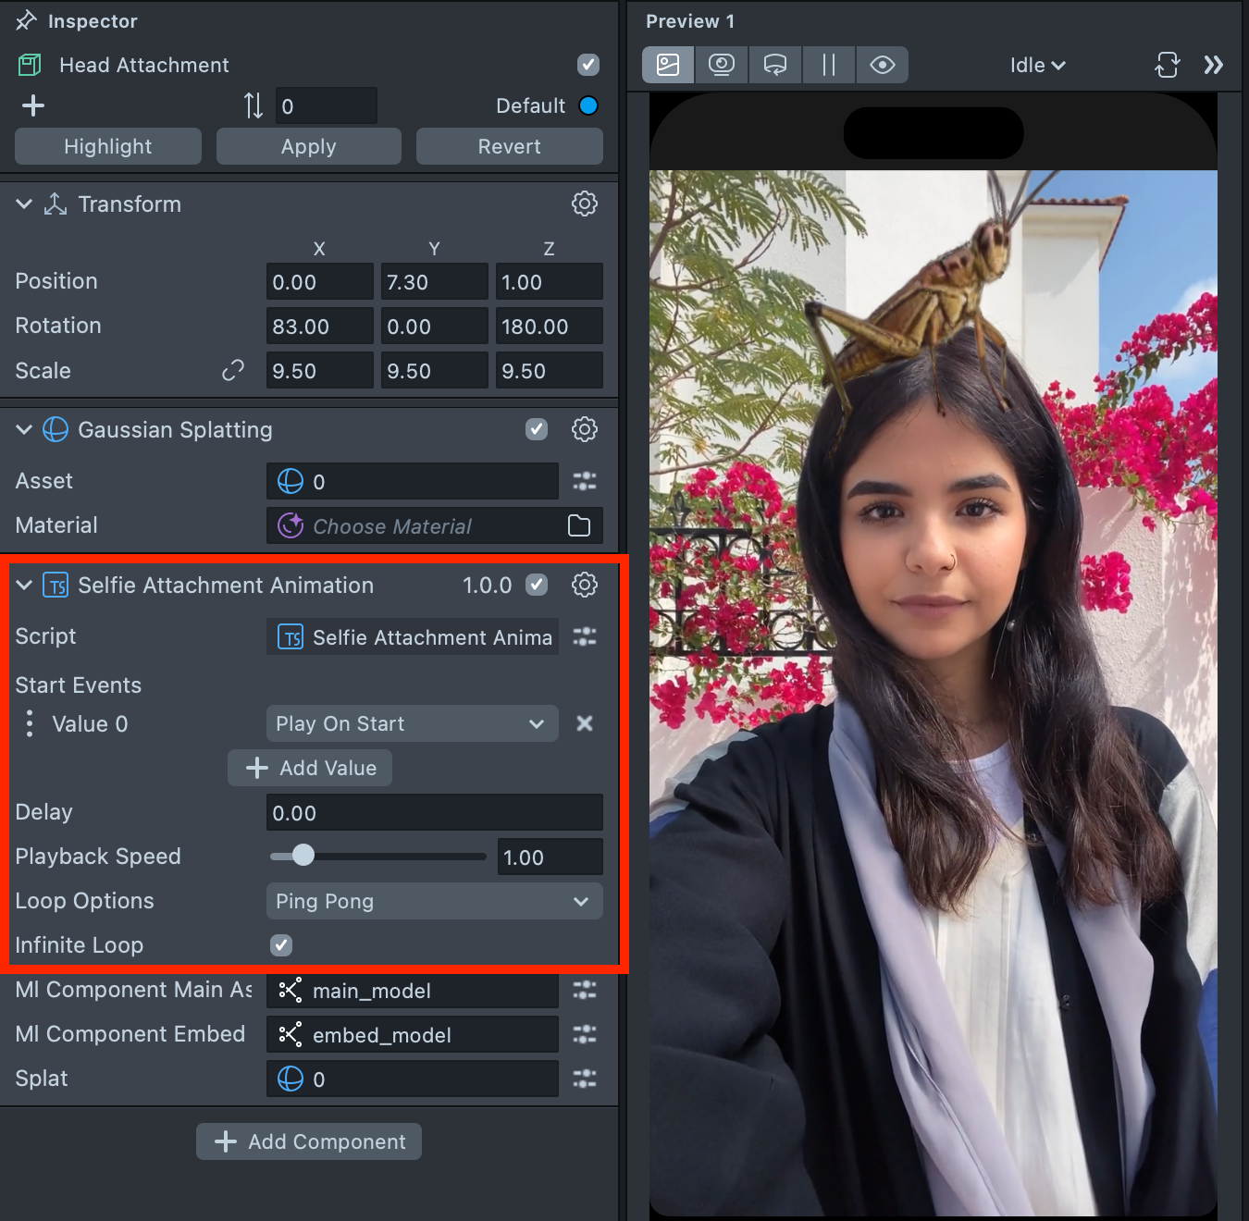Click the Scale link proportions icon
Image resolution: width=1249 pixels, height=1221 pixels.
tap(232, 371)
